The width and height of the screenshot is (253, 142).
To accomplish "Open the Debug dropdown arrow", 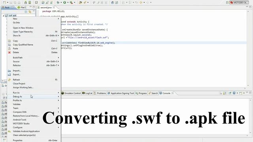I will (x=61, y=2).
